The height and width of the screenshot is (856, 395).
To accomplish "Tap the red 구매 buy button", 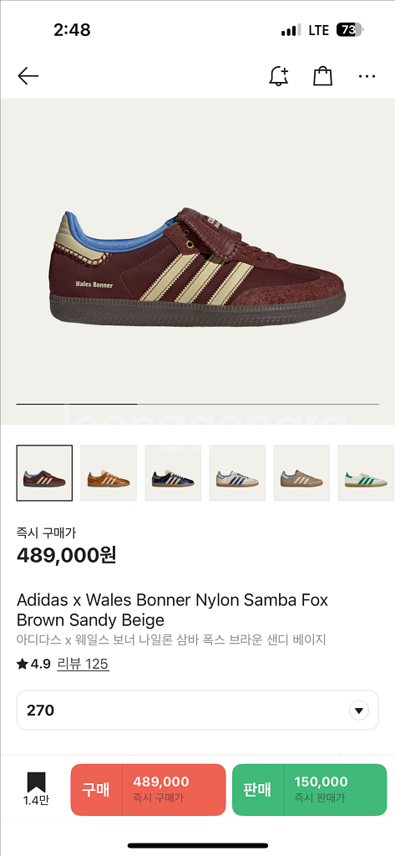I will click(148, 789).
